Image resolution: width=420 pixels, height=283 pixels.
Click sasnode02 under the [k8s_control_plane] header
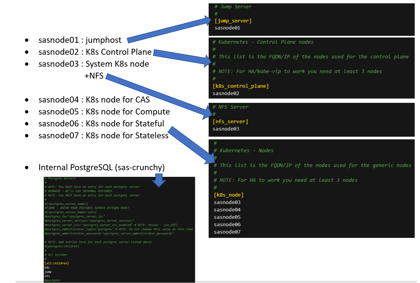pos(226,93)
